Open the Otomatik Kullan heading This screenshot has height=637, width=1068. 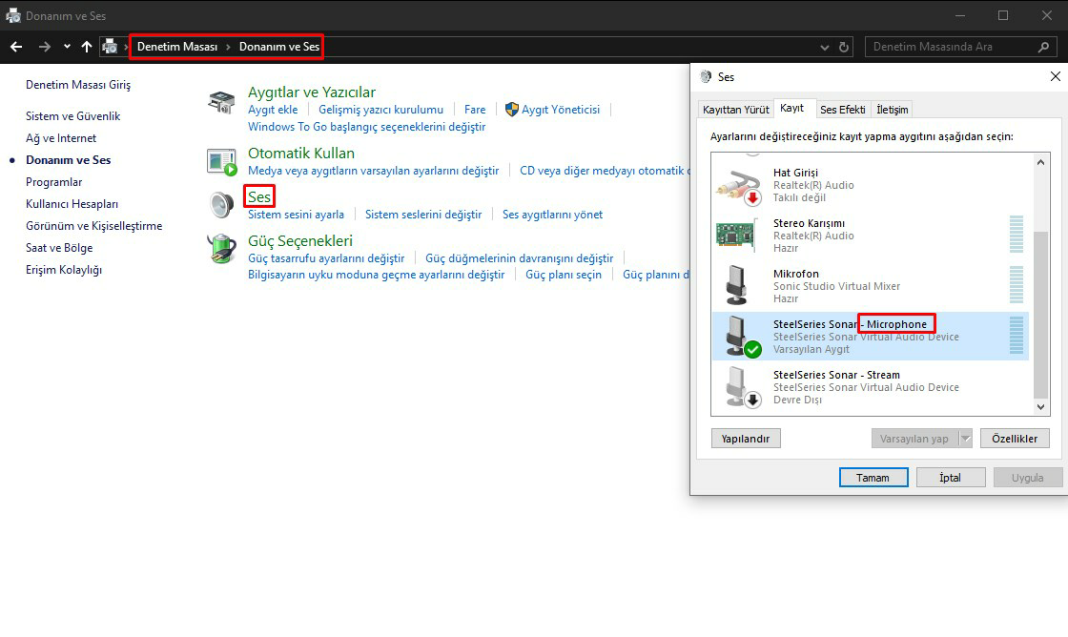point(301,154)
